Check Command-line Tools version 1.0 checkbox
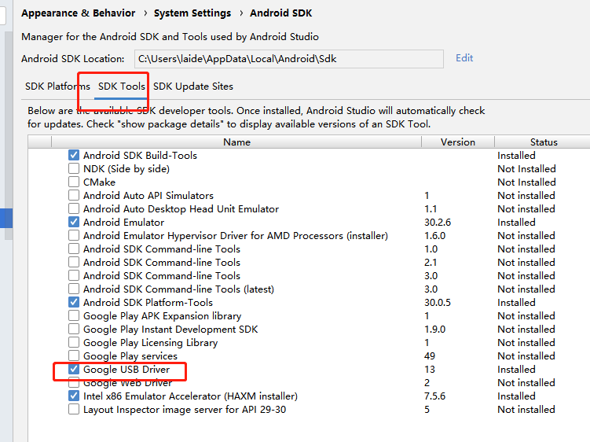590x442 pixels. (x=74, y=249)
